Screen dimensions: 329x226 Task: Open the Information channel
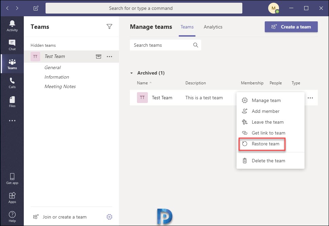point(57,77)
